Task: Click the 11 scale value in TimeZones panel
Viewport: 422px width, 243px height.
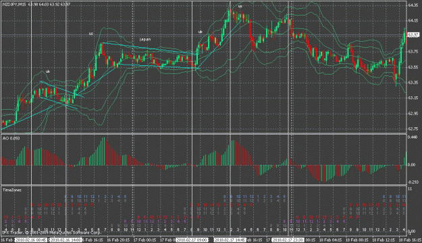Action: (410, 189)
